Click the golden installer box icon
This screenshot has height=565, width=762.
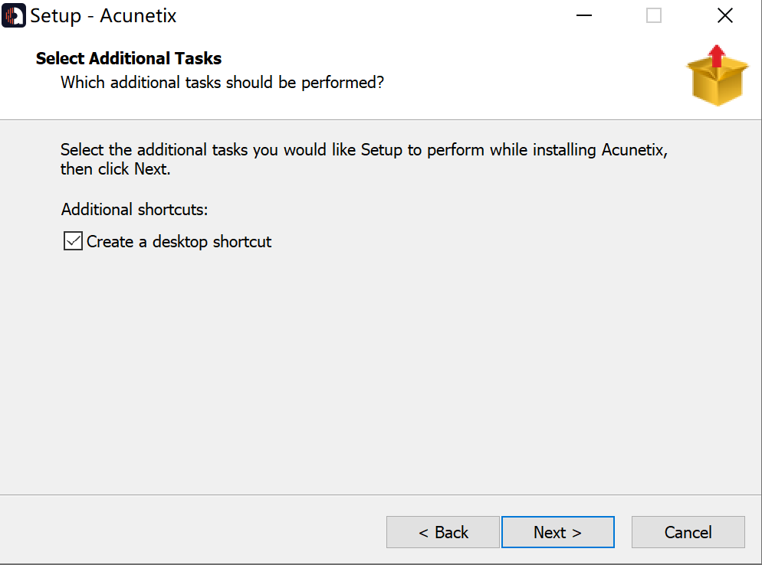point(716,83)
